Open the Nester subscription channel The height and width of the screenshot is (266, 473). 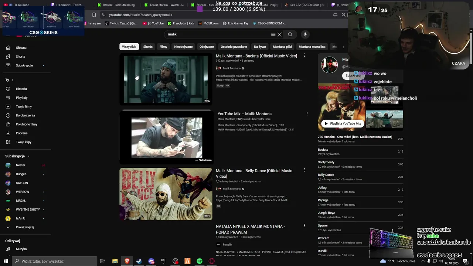20,165
